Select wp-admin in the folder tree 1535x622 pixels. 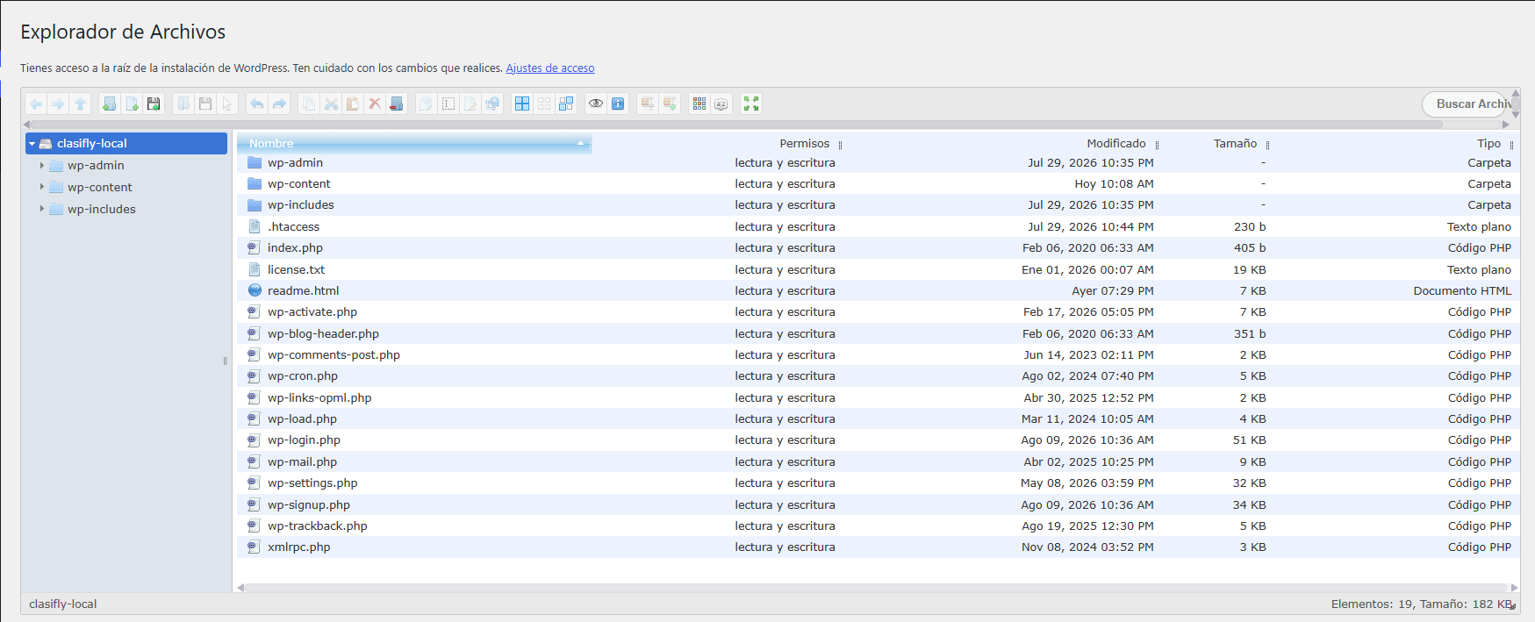pos(96,165)
